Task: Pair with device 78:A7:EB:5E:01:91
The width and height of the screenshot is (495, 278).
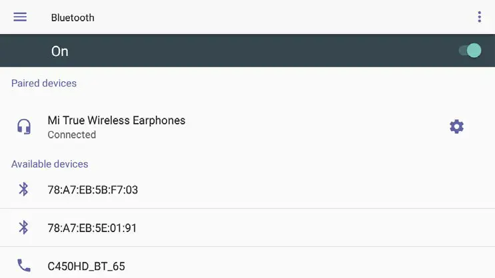Action: pyautogui.click(x=93, y=228)
